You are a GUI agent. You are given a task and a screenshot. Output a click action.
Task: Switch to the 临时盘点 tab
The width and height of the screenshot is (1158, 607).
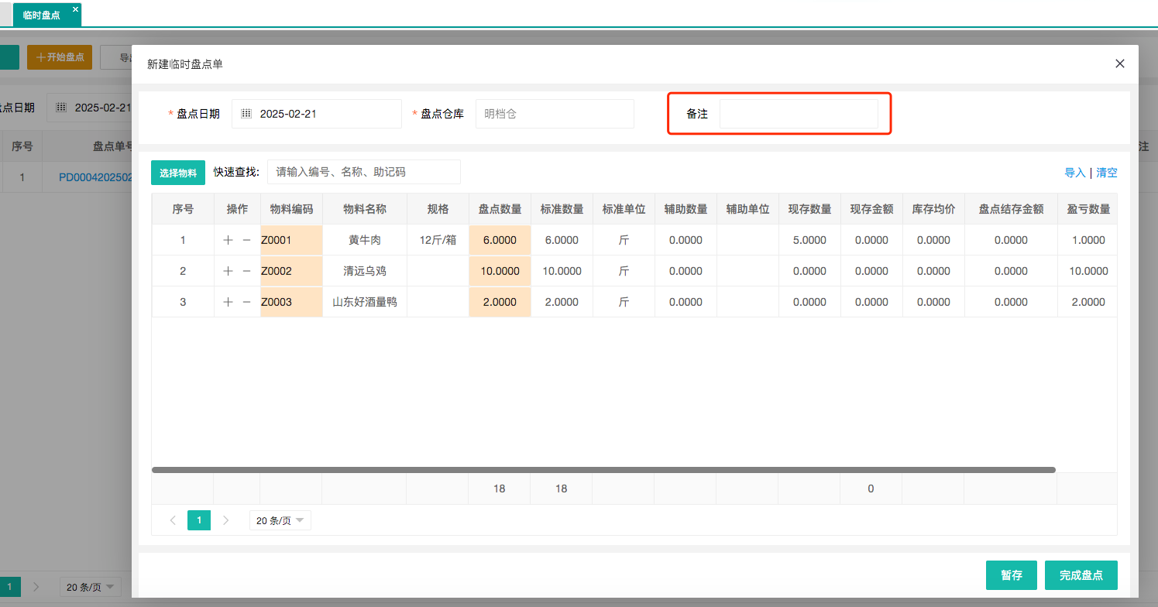pyautogui.click(x=42, y=15)
